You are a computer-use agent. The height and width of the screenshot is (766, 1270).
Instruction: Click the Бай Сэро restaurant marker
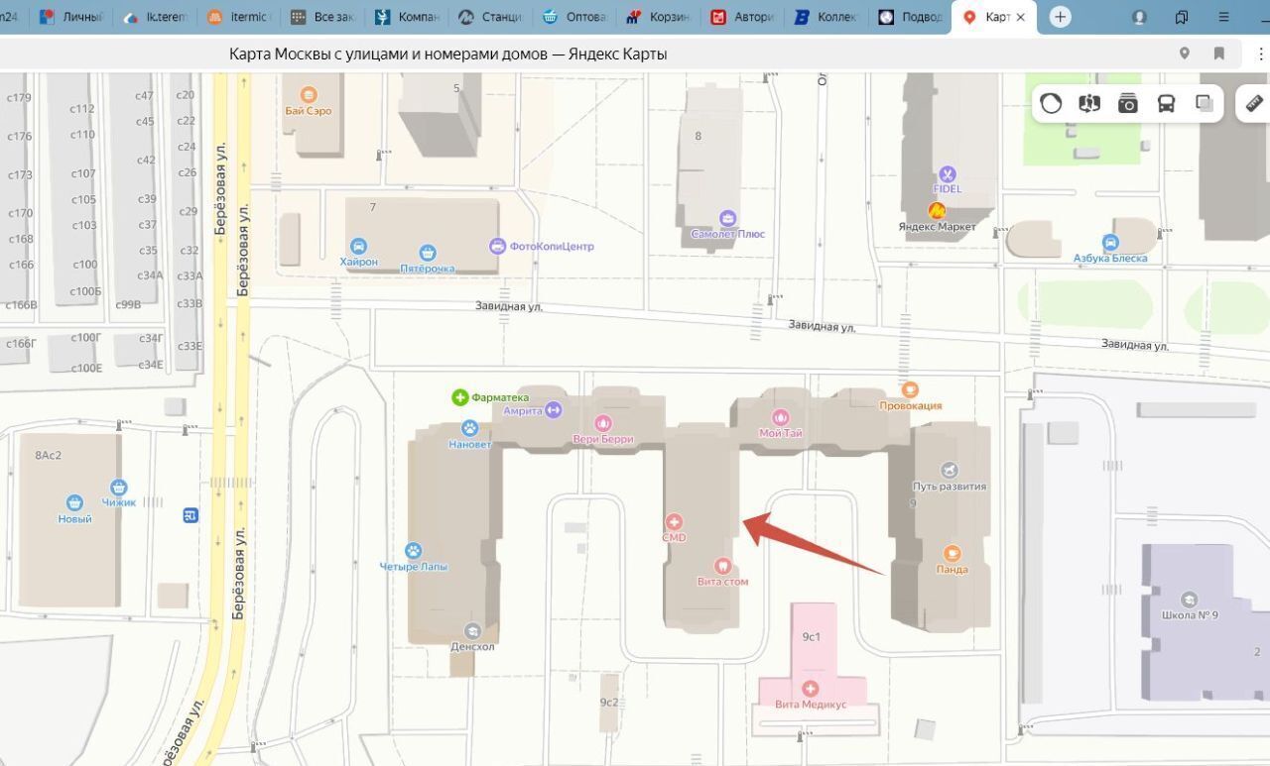tap(309, 95)
